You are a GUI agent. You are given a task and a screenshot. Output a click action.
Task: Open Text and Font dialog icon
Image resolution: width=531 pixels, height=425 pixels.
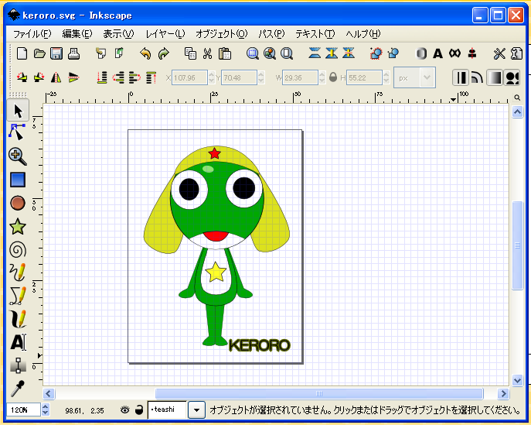438,53
